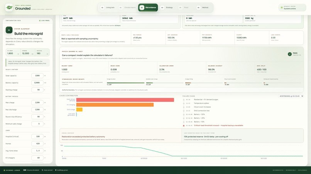This screenshot has height=174, width=311.
Task: Click the 11736 kWh severity value
Action: [x=207, y=38]
